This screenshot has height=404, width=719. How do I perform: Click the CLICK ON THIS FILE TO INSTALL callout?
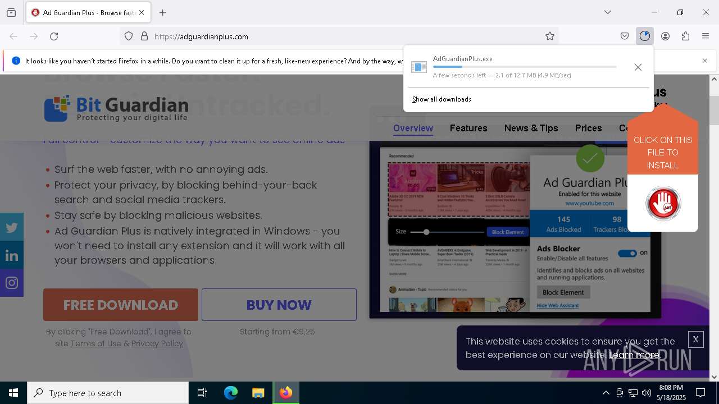tap(663, 153)
